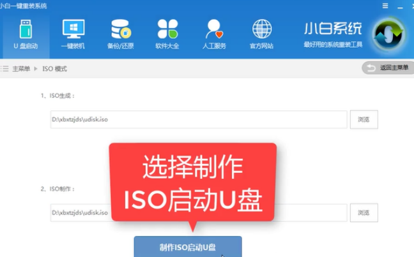Open 官方网站 globe icon
The height and width of the screenshot is (257, 414).
click(261, 29)
